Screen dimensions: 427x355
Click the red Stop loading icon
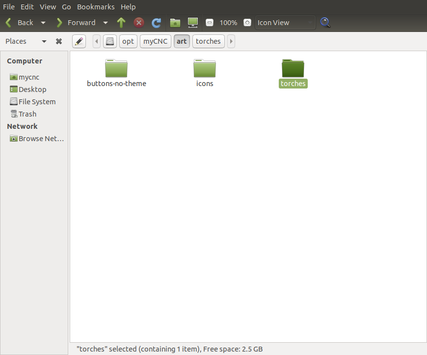(139, 23)
